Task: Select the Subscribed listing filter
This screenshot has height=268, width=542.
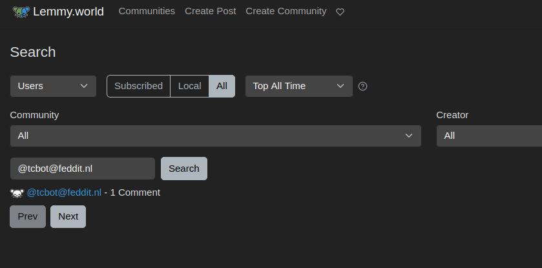Action: coord(138,86)
